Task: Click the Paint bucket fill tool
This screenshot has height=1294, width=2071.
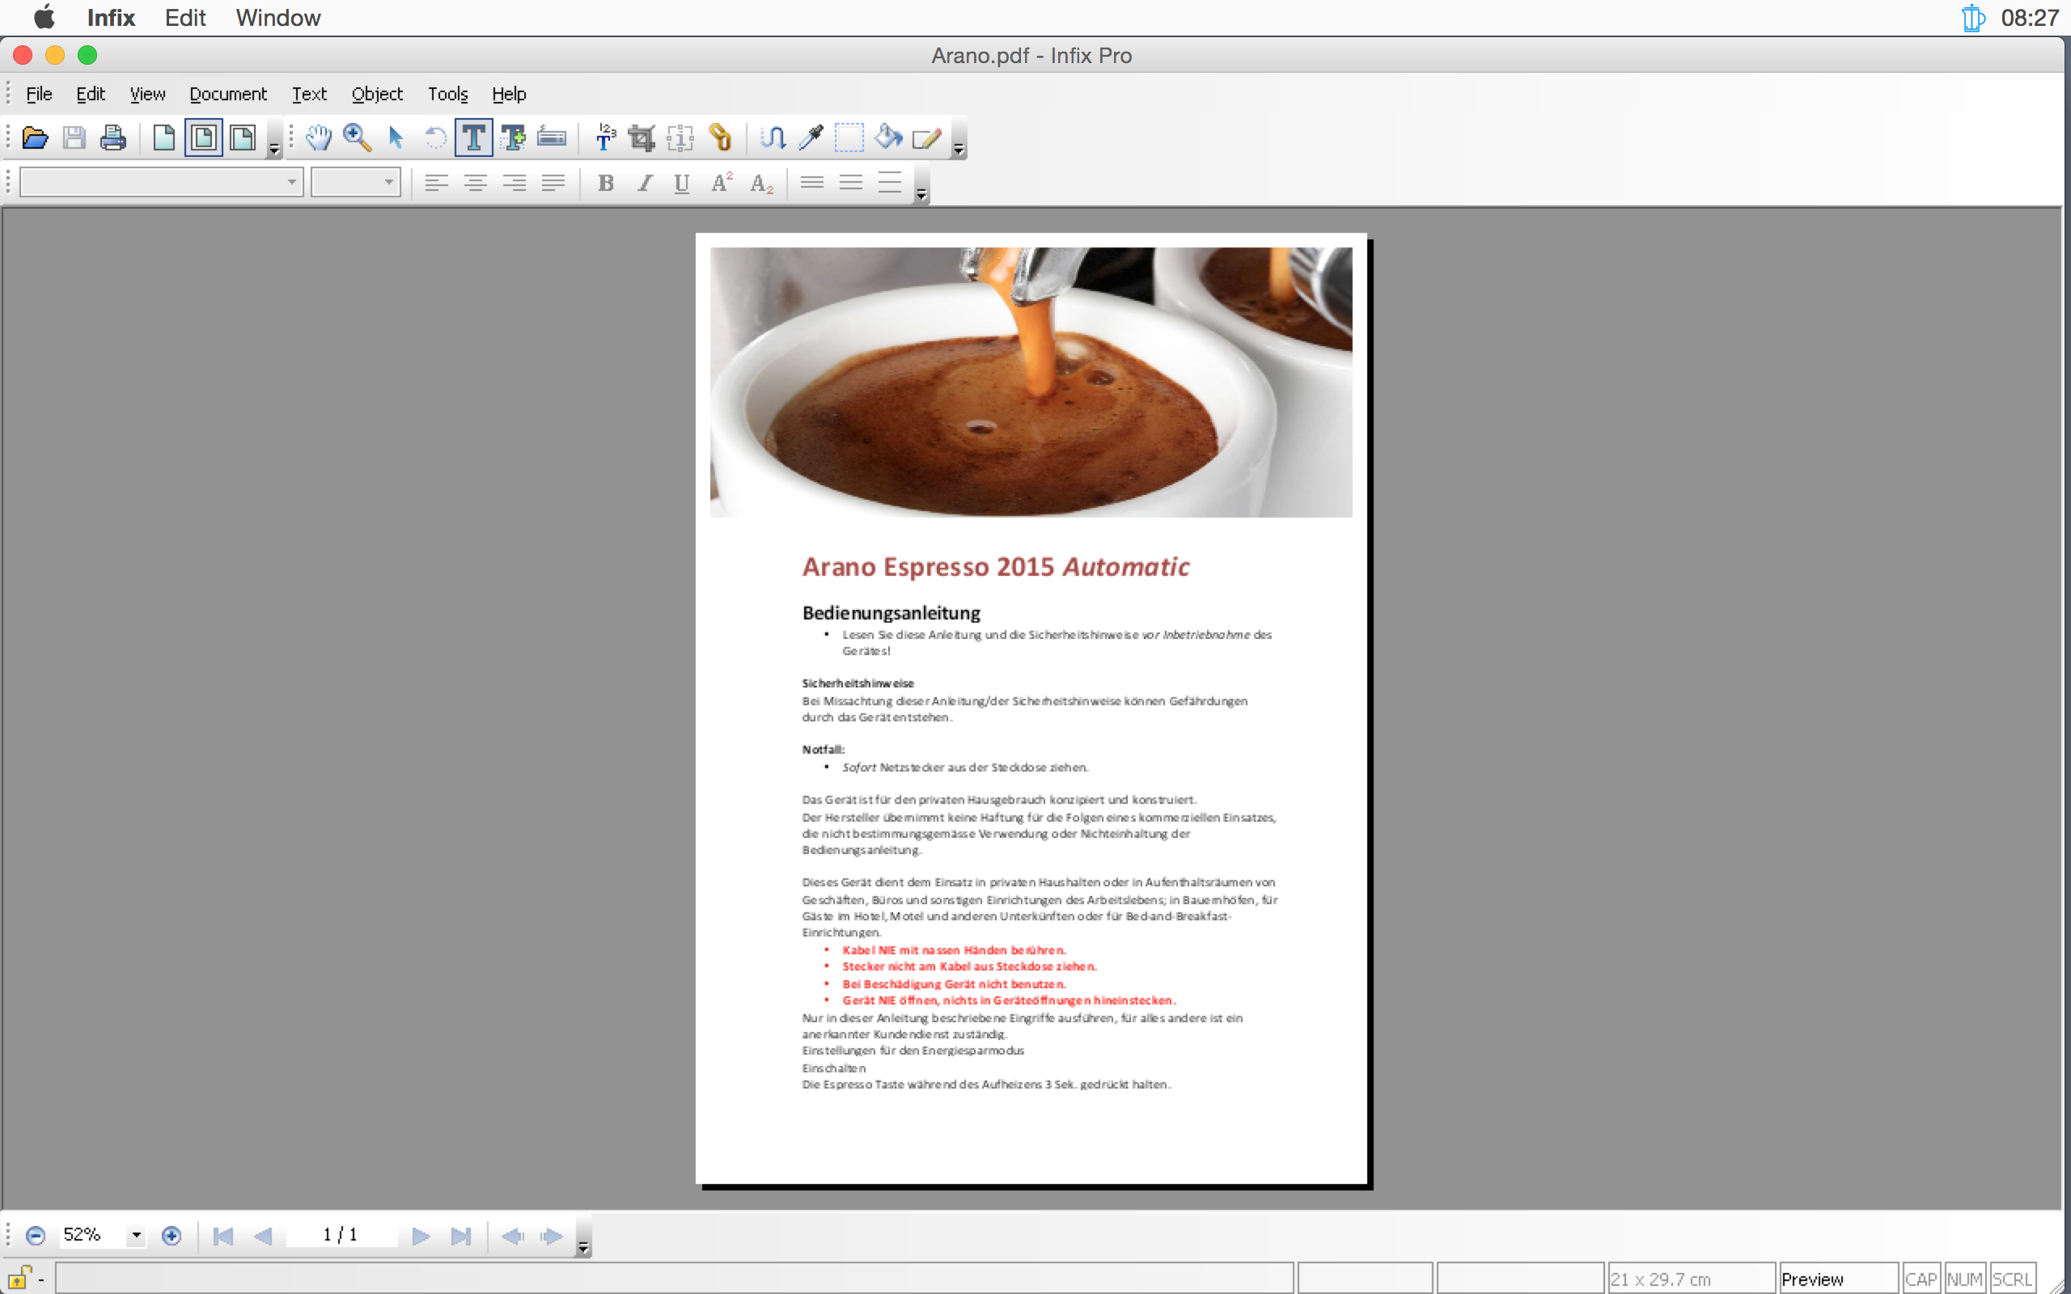Action: point(887,137)
